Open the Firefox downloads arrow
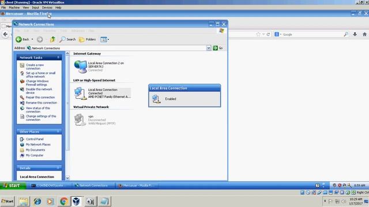This screenshot has height=207, width=369. point(355,34)
